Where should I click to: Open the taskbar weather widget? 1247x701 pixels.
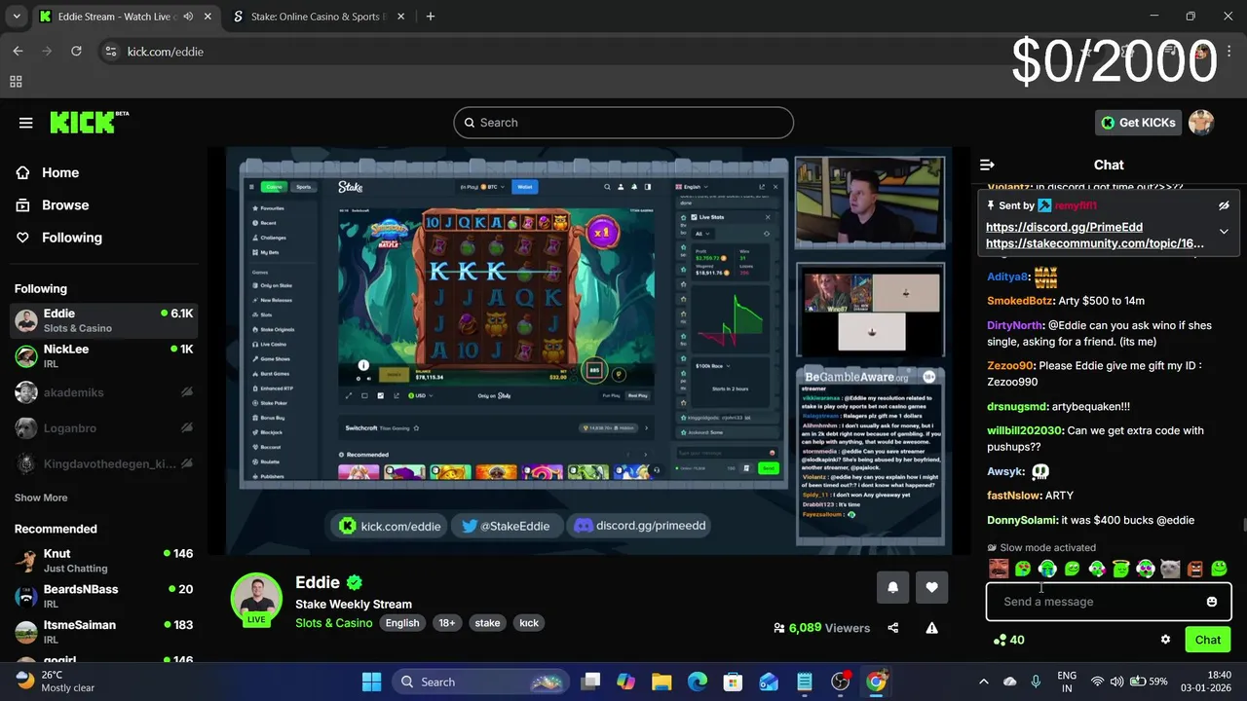(x=56, y=682)
